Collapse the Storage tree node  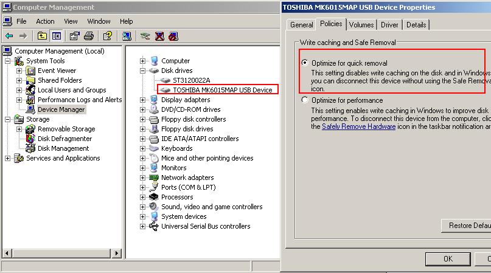[8, 119]
